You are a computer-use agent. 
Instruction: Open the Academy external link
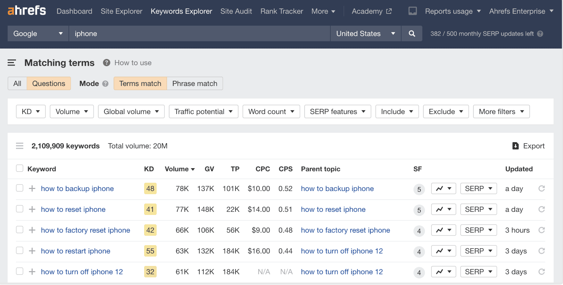point(372,11)
